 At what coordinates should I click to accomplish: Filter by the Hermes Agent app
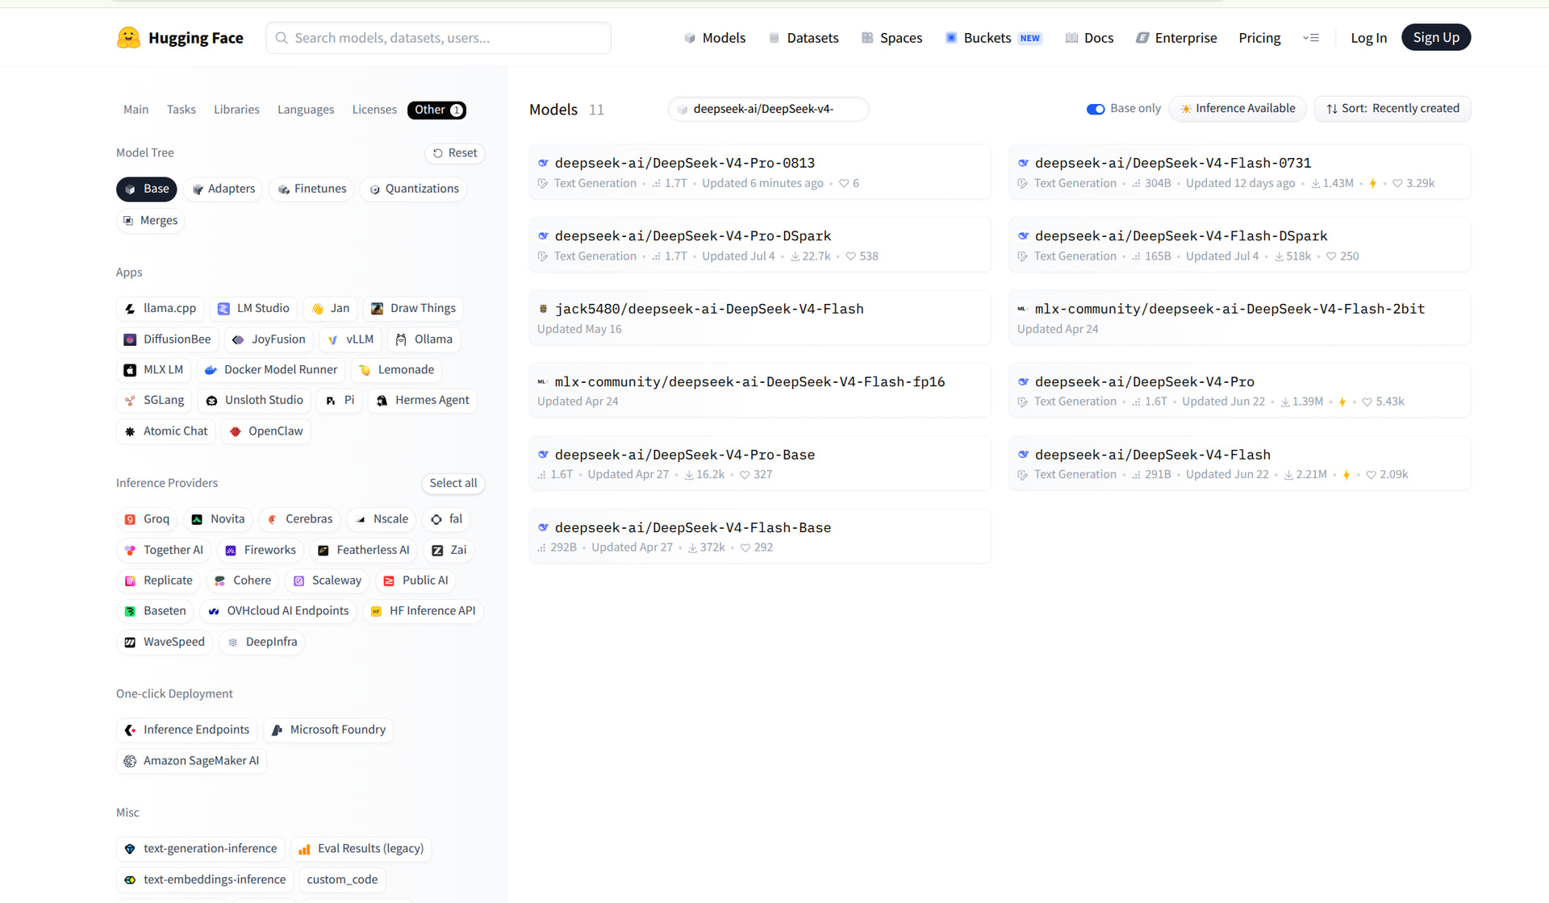[x=423, y=401]
